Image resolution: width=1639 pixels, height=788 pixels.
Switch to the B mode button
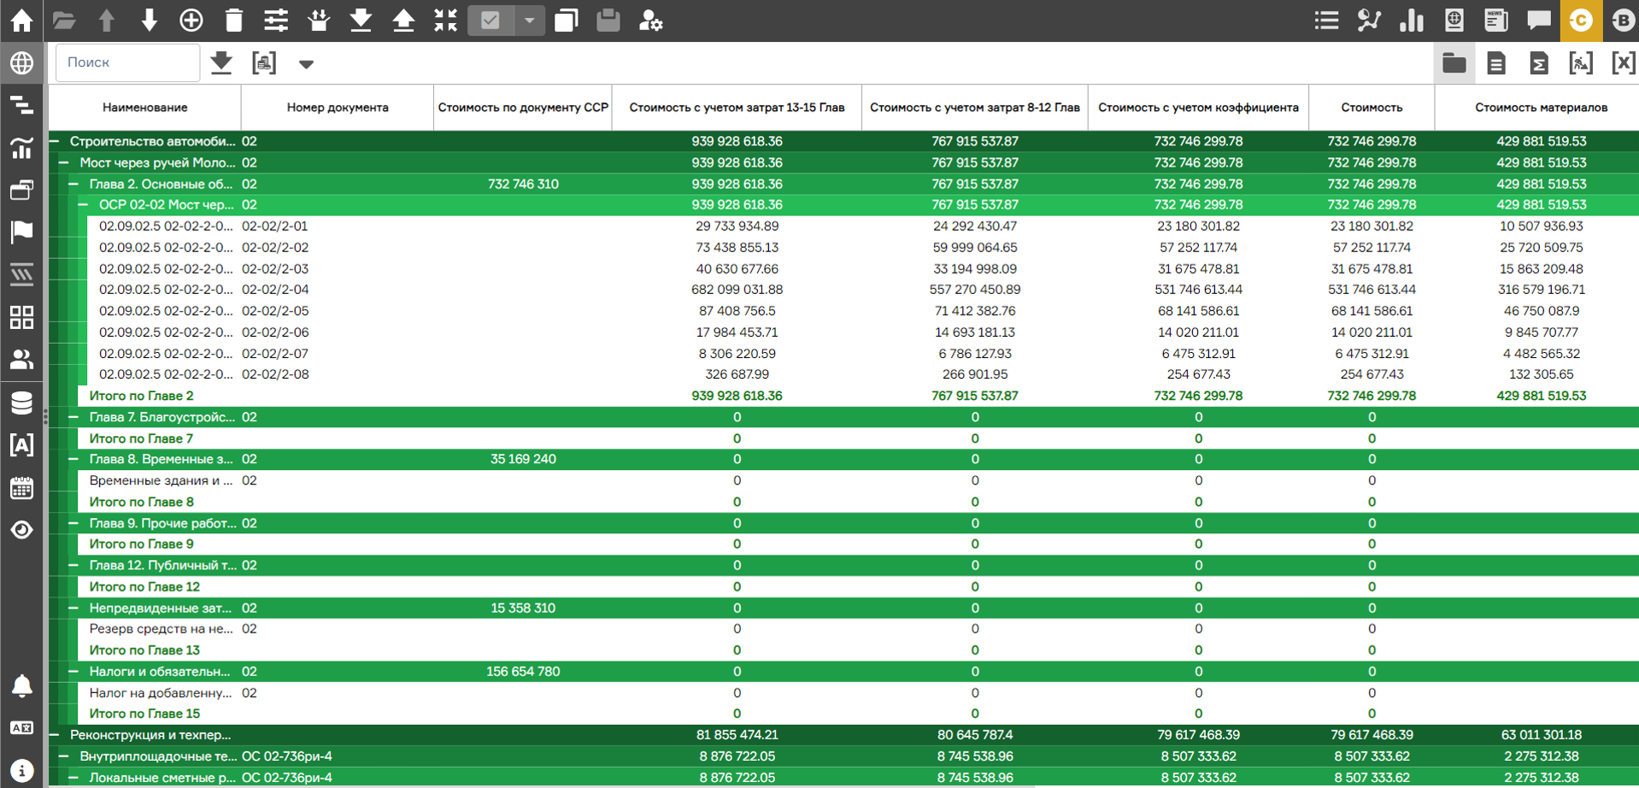(x=1622, y=21)
